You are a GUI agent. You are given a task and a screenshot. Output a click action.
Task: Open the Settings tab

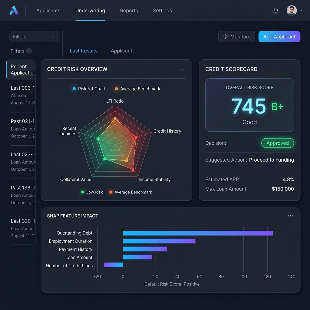(x=162, y=11)
